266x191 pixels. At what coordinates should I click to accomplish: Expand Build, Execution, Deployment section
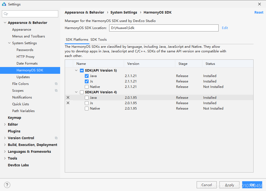point(5,145)
